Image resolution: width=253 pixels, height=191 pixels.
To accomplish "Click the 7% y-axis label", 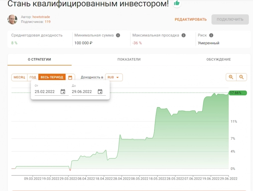I will point(233,138).
